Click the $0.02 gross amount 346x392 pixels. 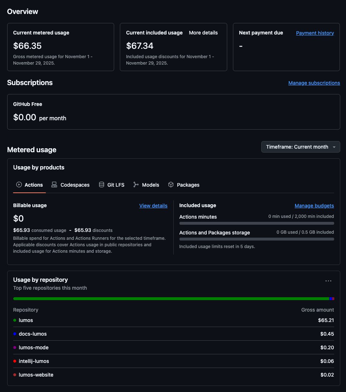point(327,375)
